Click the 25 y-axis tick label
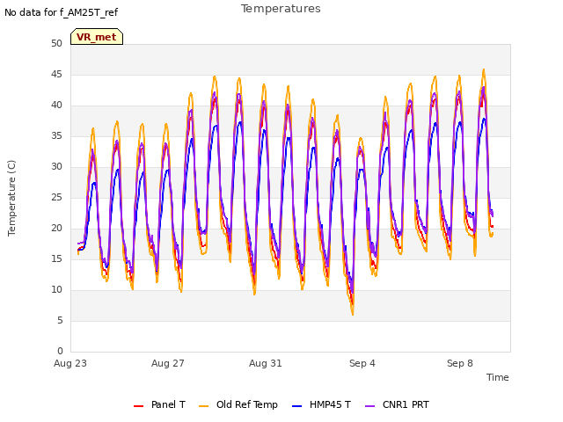Image resolution: width=563 pixels, height=422 pixels. pyautogui.click(x=56, y=198)
